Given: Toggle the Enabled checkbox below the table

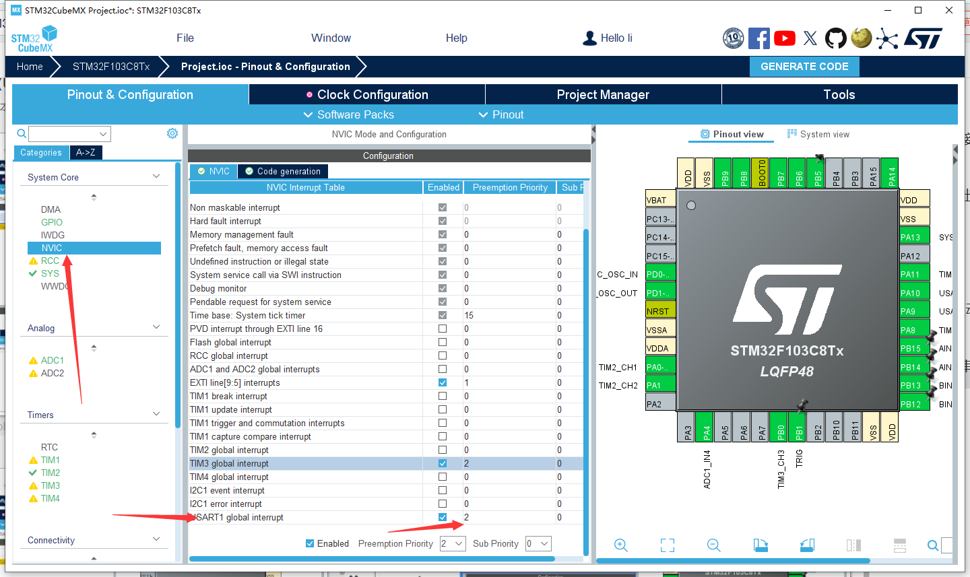Looking at the screenshot, I should coord(310,543).
